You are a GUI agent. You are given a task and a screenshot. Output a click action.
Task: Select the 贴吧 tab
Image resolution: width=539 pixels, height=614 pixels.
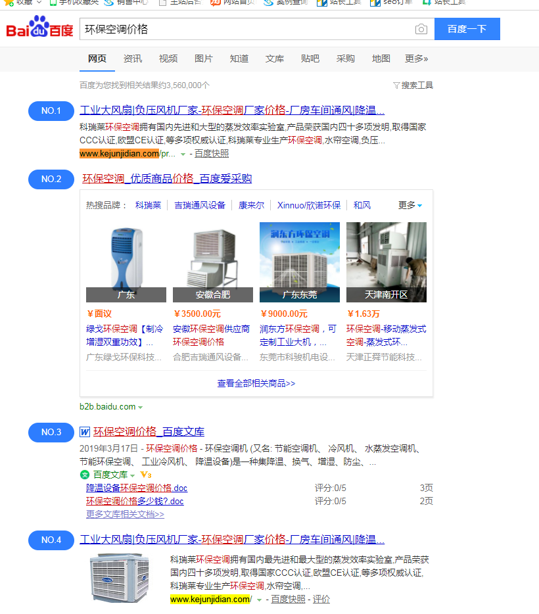coord(310,59)
